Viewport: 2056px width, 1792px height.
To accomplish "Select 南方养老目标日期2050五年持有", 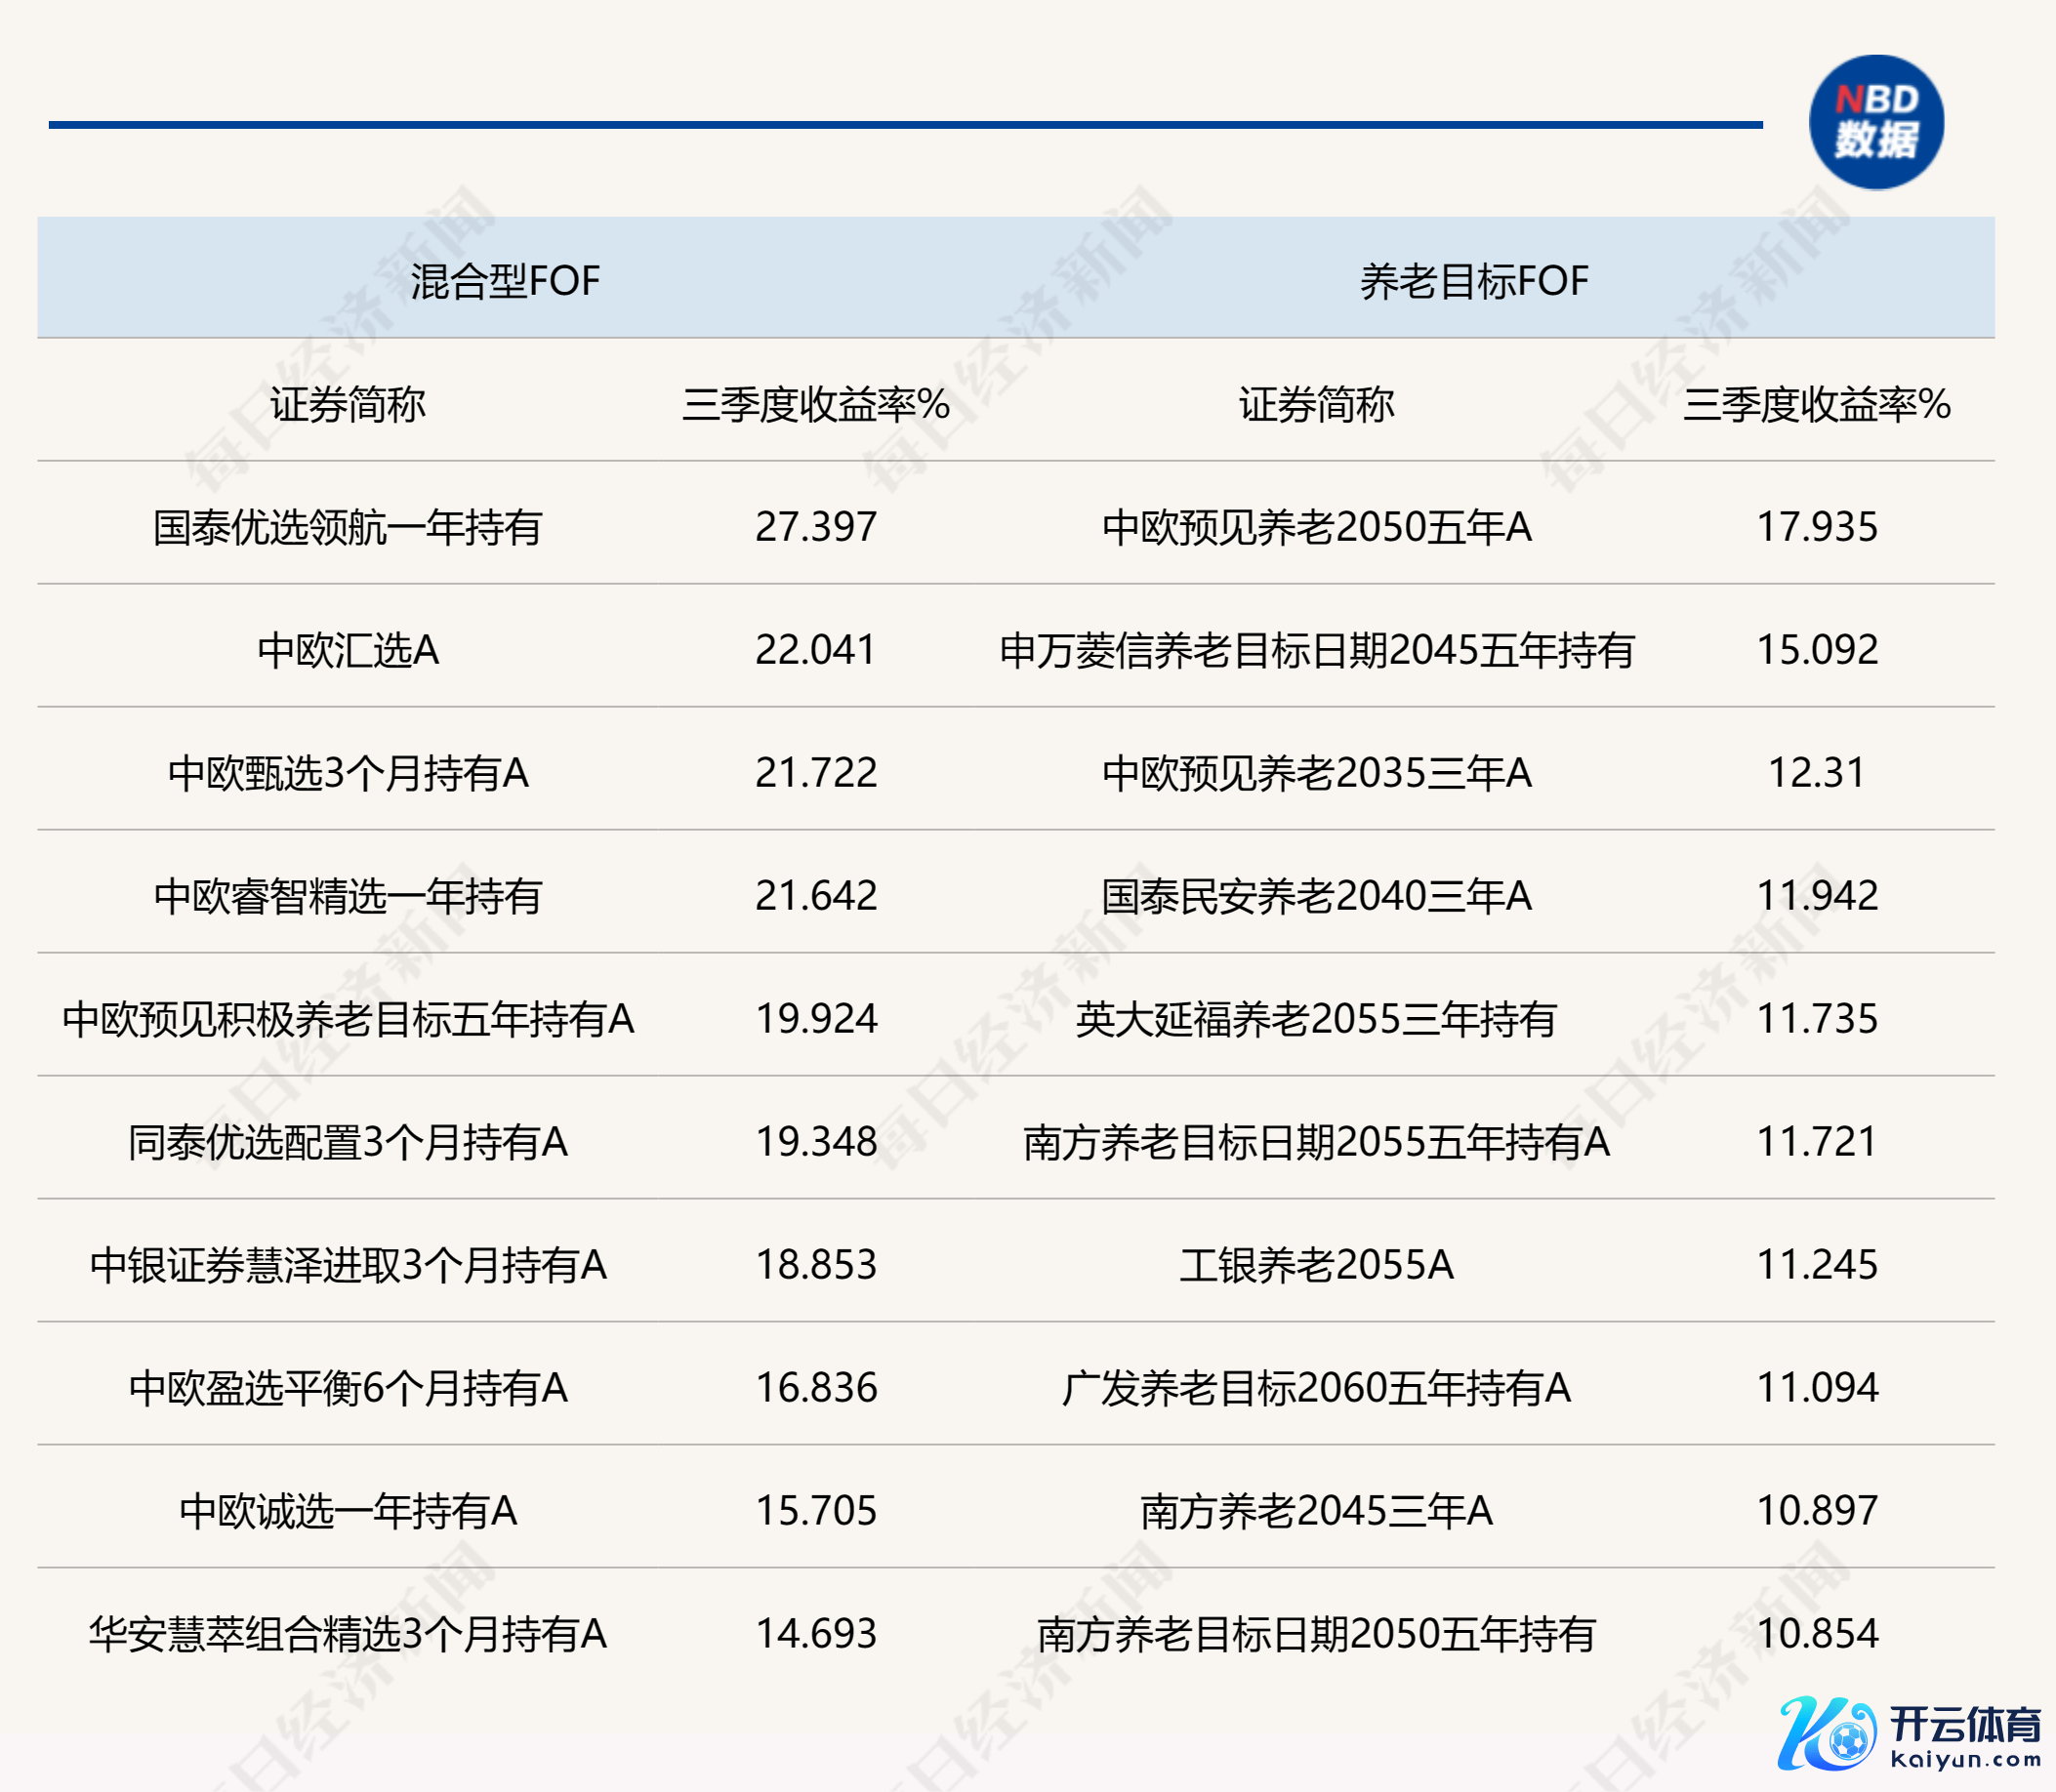I will [x=1316, y=1635].
